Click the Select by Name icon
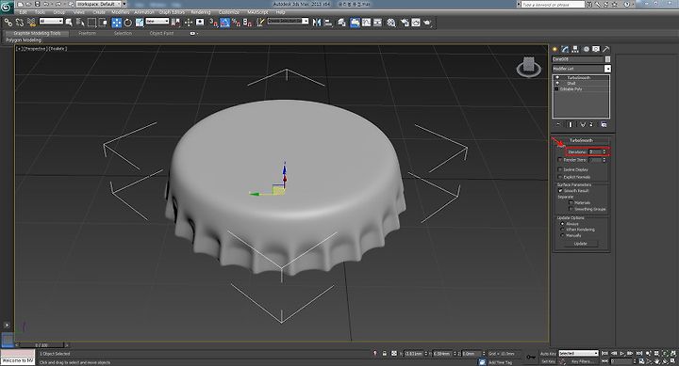 click(80, 22)
